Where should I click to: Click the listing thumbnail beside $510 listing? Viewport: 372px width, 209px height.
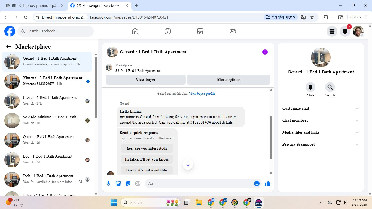(109, 67)
